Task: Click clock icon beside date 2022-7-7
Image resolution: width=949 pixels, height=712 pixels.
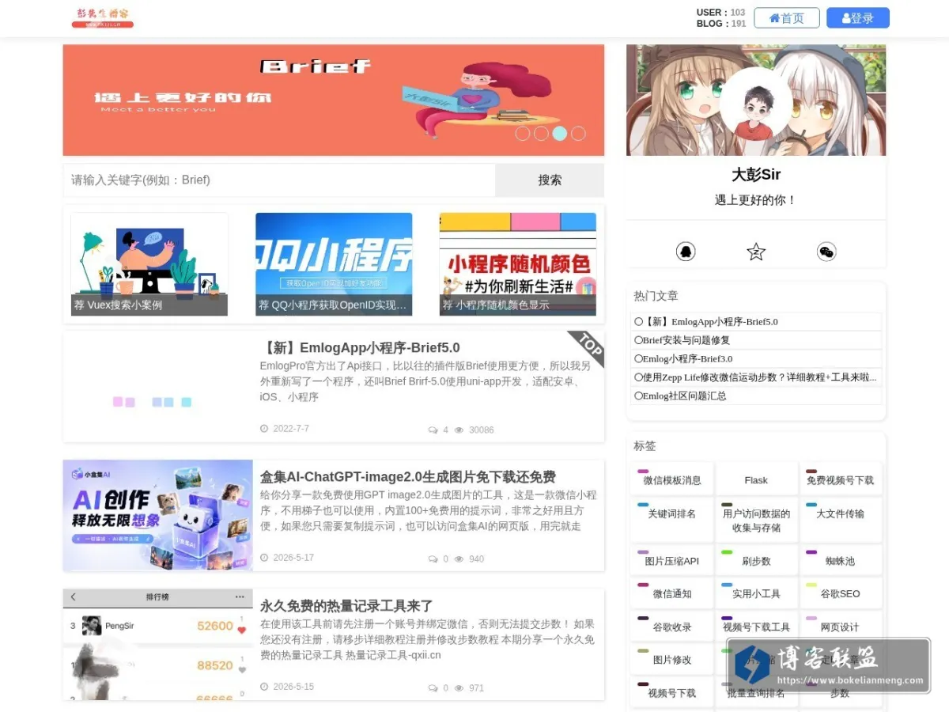Action: tap(264, 429)
